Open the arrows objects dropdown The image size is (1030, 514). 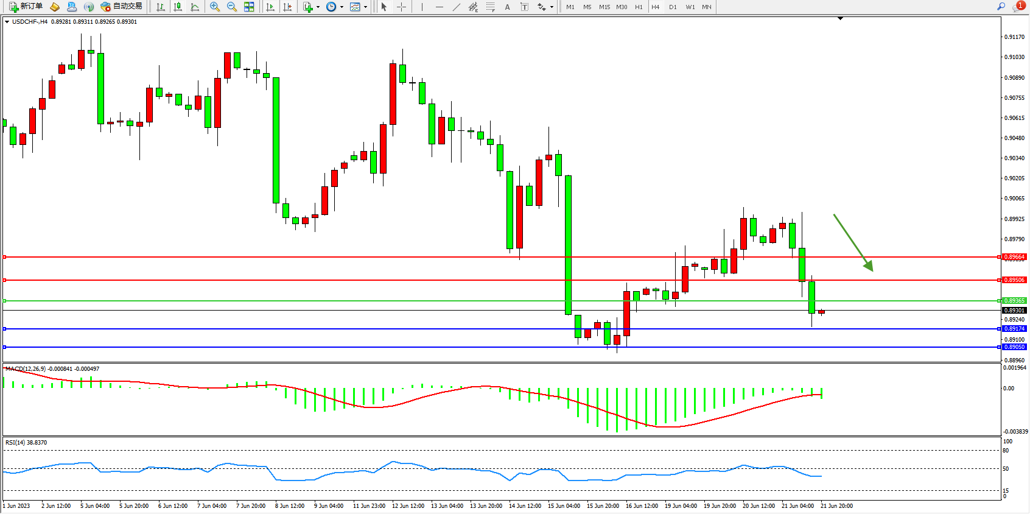click(x=552, y=7)
